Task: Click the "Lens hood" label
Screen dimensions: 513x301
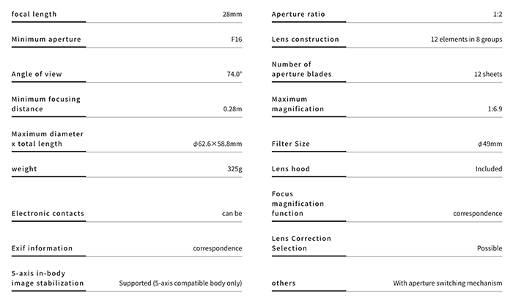Action: click(291, 169)
